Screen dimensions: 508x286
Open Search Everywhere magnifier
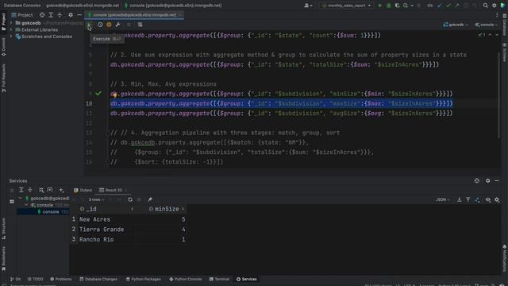[x=485, y=6]
